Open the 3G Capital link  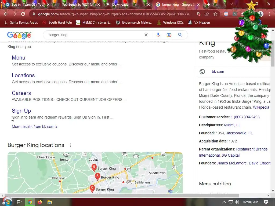pyautogui.click(x=231, y=155)
